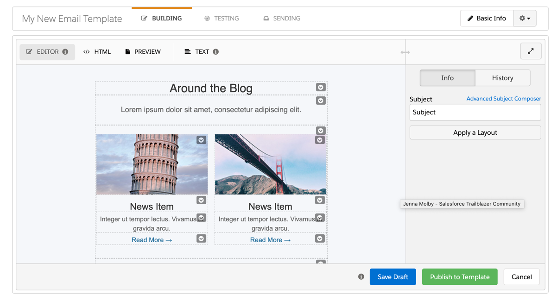Open options arrow on the Pisa tower image
Image resolution: width=551 pixels, height=295 pixels.
[x=201, y=140]
